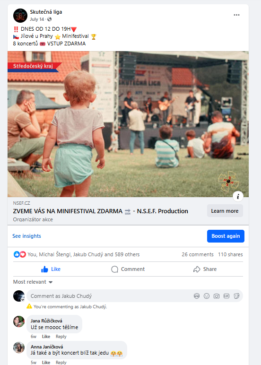Image resolution: width=261 pixels, height=365 pixels.
Task: Open the emoji picker in comment box
Action: tap(207, 296)
